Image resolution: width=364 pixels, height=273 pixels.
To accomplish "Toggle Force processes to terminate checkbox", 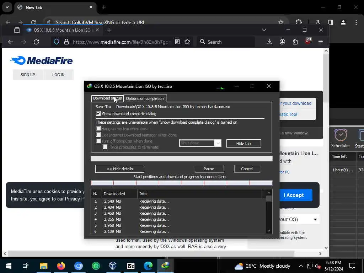I will (105, 147).
